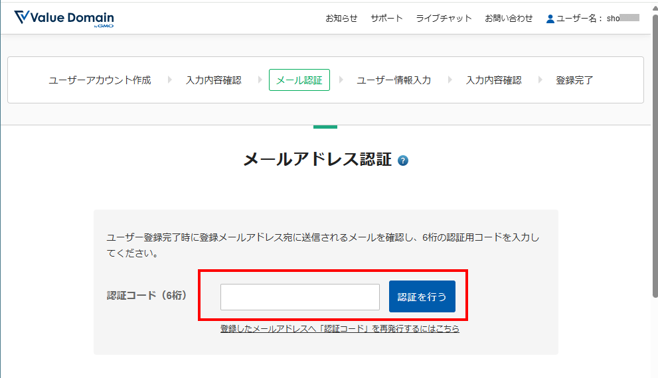The width and height of the screenshot is (658, 378).
Task: Click the Value Domain logo
Action: coord(64,19)
